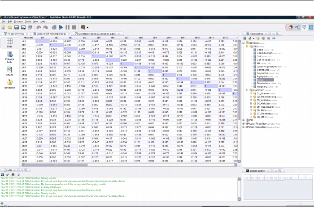Screen dimensions: 314x207
Task: Switch to the Home perspective icon
Action: 291,27
